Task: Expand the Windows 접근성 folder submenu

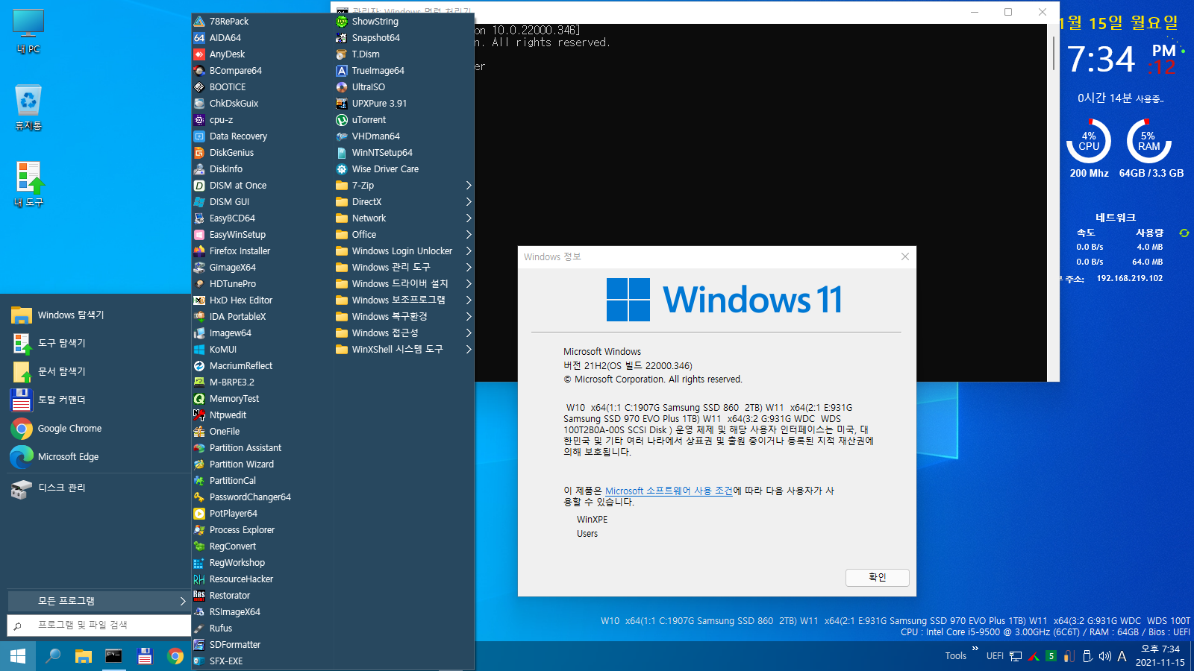Action: pyautogui.click(x=404, y=333)
